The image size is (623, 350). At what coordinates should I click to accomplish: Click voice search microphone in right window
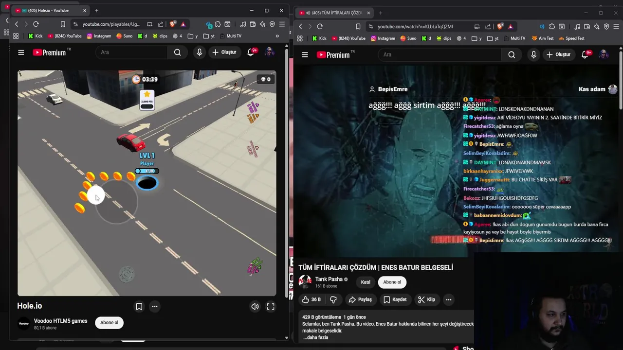[533, 54]
